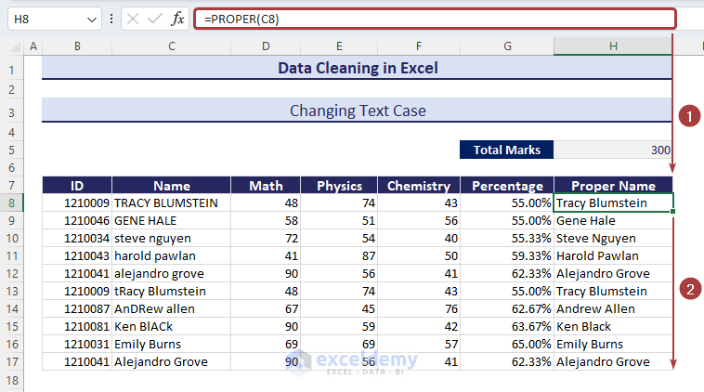Click the Cancel (X) formula icon
The height and width of the screenshot is (392, 704).
tap(133, 19)
